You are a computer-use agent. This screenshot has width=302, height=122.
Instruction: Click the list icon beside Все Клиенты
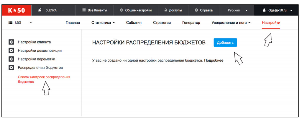[83, 10]
